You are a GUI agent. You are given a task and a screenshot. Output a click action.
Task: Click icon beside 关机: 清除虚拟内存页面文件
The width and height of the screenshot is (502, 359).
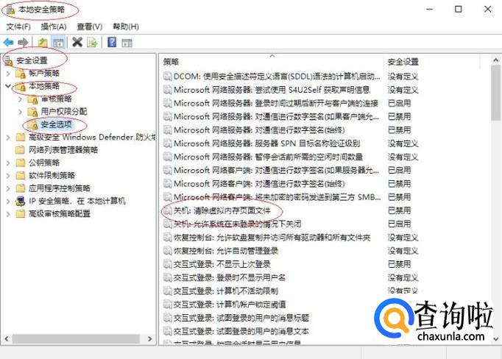(x=168, y=210)
